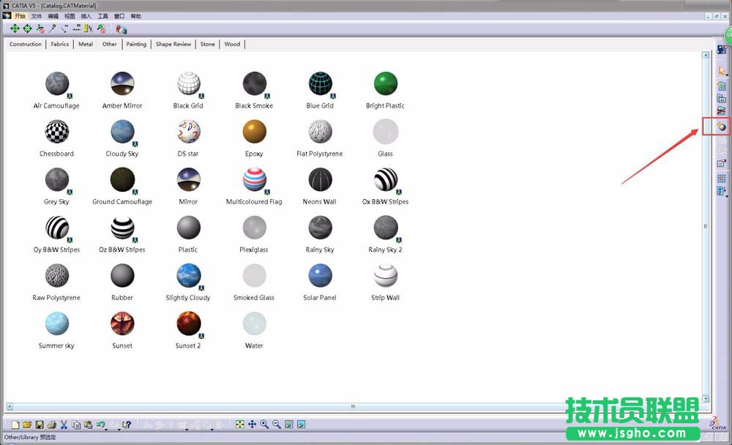Click the Pan view arrows icon
The image size is (732, 445).
pos(252,425)
